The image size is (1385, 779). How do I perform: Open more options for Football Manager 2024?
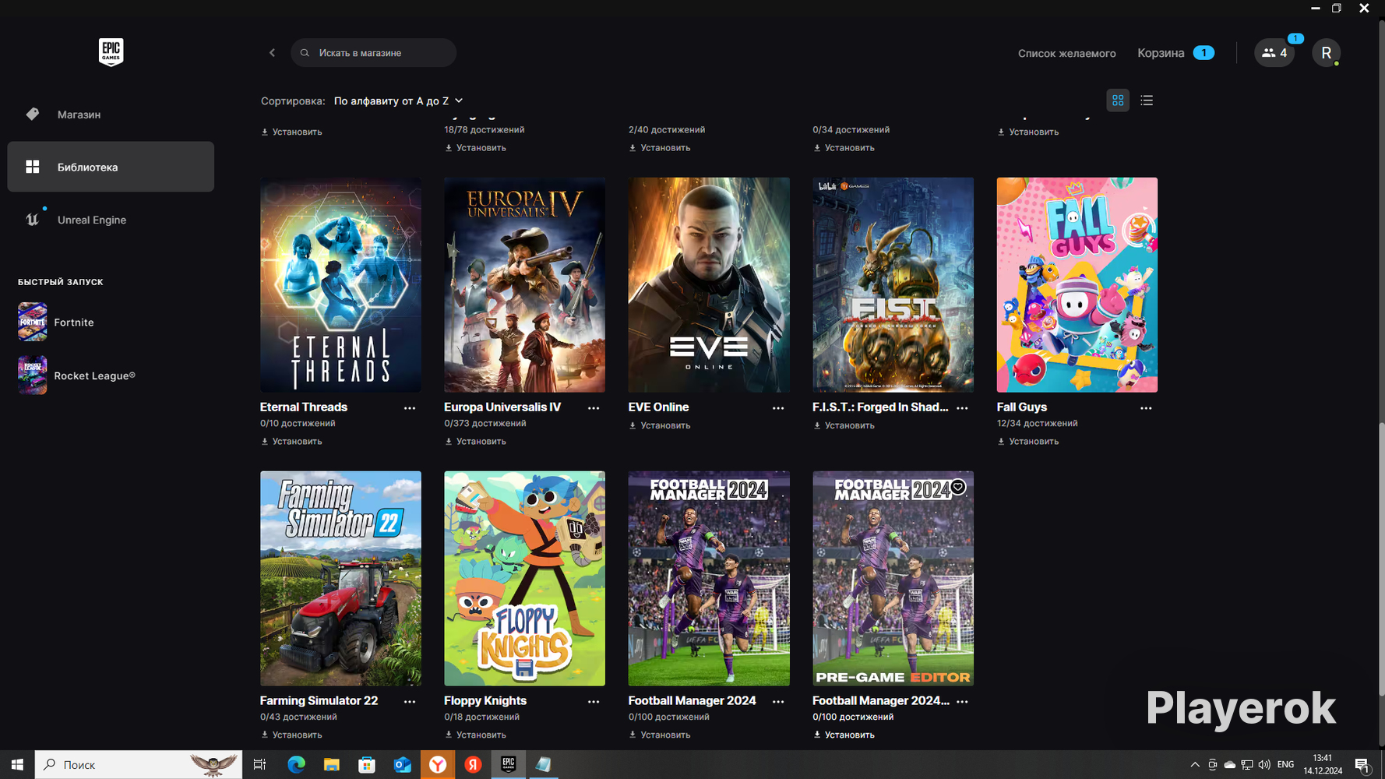[x=778, y=702]
